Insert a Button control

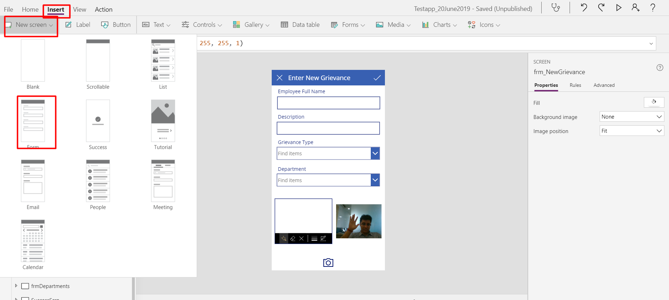pos(116,25)
